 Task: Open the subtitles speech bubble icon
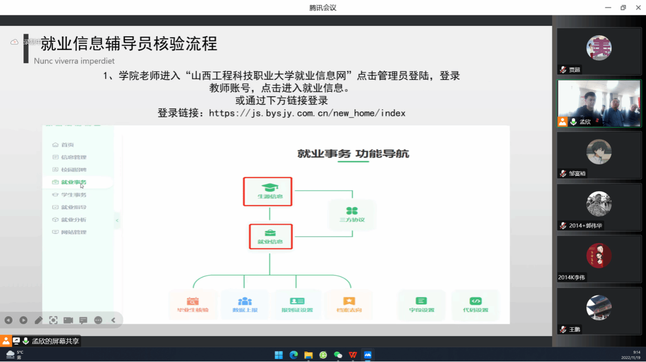point(83,320)
